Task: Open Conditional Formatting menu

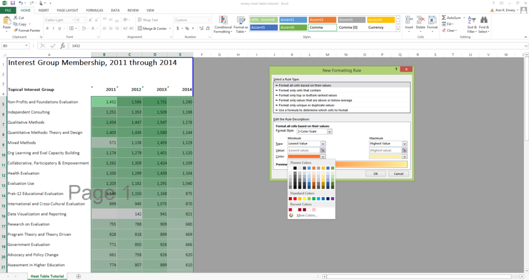Action: [223, 25]
